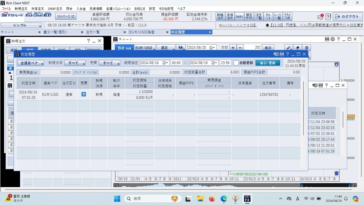
Task: Expand the 全通貨ペア currency pair dropdown
Action: coord(30,63)
